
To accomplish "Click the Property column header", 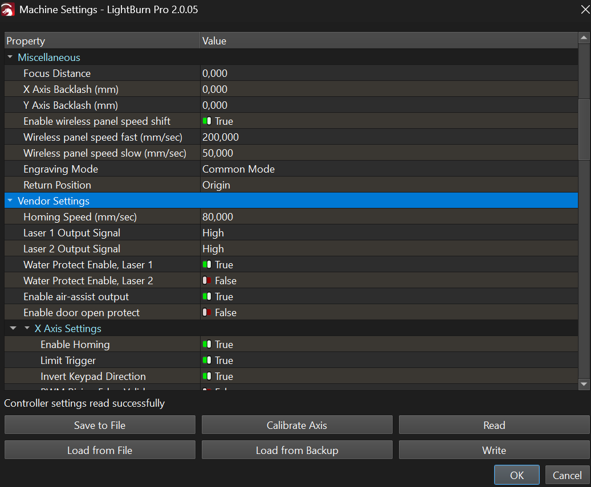I will click(x=101, y=41).
